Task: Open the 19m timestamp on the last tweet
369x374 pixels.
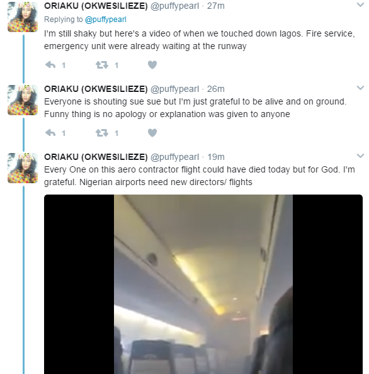Action: click(x=216, y=157)
